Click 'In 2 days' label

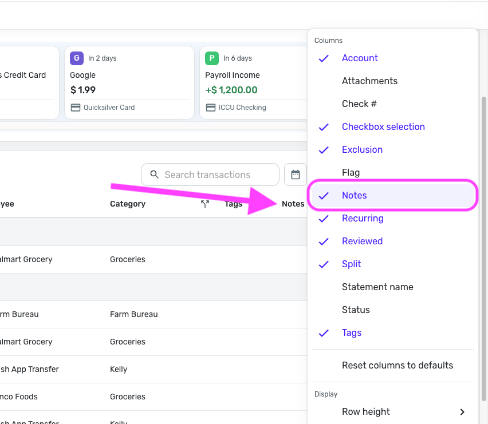coord(103,58)
